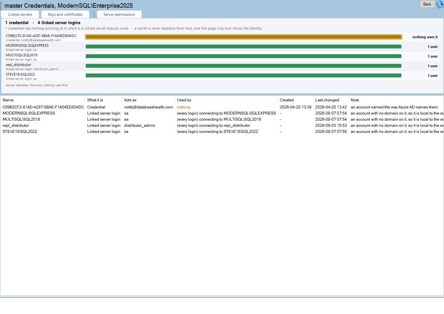Click the chart label MULTISQL\SQL2019
The width and height of the screenshot is (444, 314).
pos(22,55)
